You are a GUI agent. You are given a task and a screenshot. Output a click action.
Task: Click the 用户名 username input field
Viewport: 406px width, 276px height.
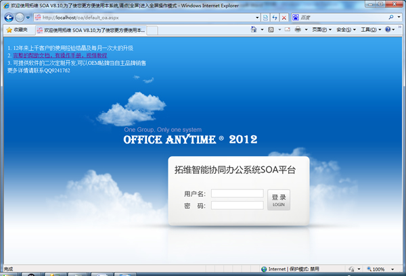(237, 193)
